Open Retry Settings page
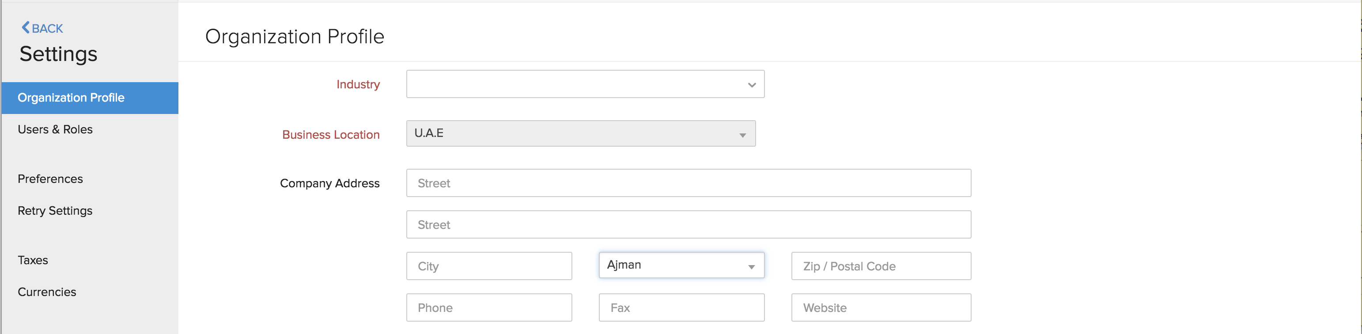Screen dimensions: 1362x334 [x=55, y=211]
